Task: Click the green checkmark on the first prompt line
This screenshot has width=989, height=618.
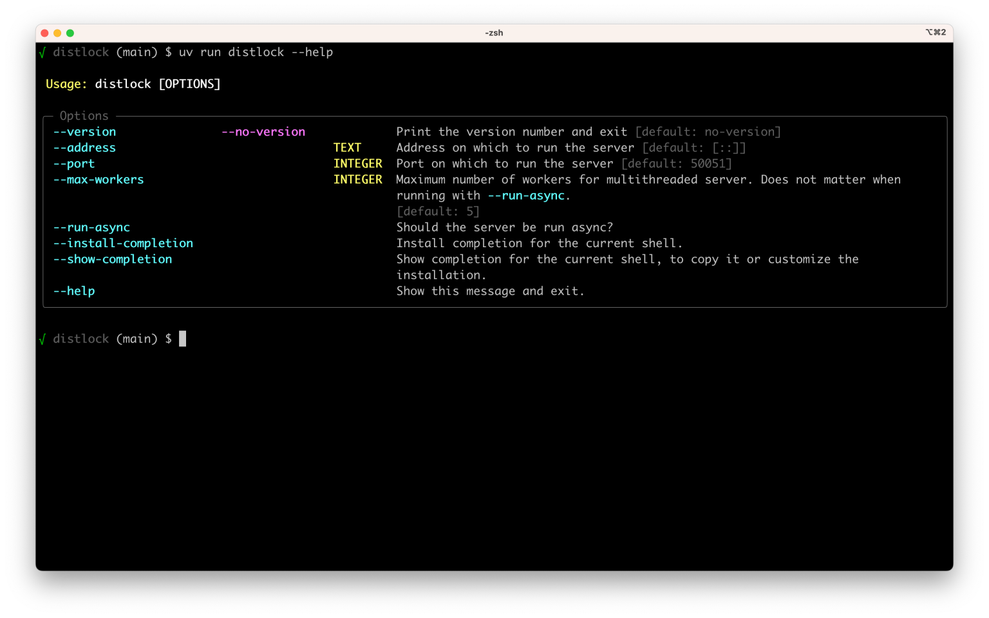Action: click(42, 53)
